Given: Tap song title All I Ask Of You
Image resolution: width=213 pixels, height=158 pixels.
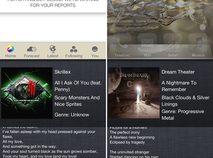Looking at the screenshot, I should (x=78, y=86).
